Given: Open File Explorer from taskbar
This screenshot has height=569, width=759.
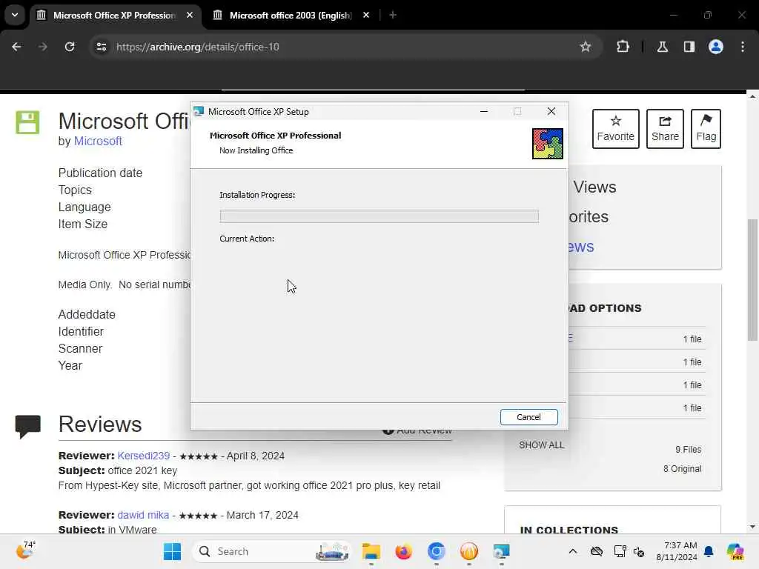Looking at the screenshot, I should tap(371, 551).
